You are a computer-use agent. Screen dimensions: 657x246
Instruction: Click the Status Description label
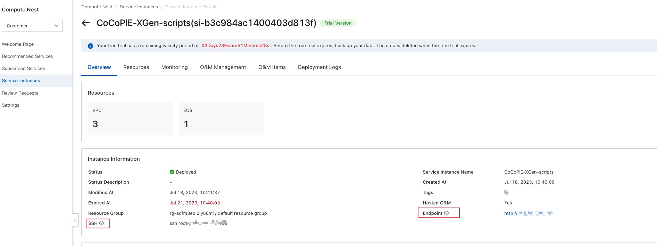(x=109, y=182)
